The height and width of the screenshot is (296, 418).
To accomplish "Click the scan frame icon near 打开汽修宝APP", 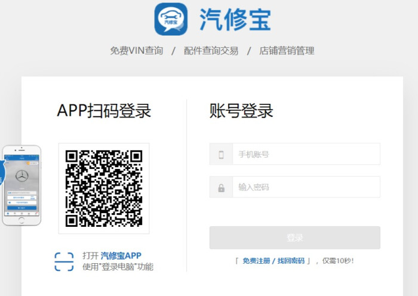I will pyautogui.click(x=64, y=261).
